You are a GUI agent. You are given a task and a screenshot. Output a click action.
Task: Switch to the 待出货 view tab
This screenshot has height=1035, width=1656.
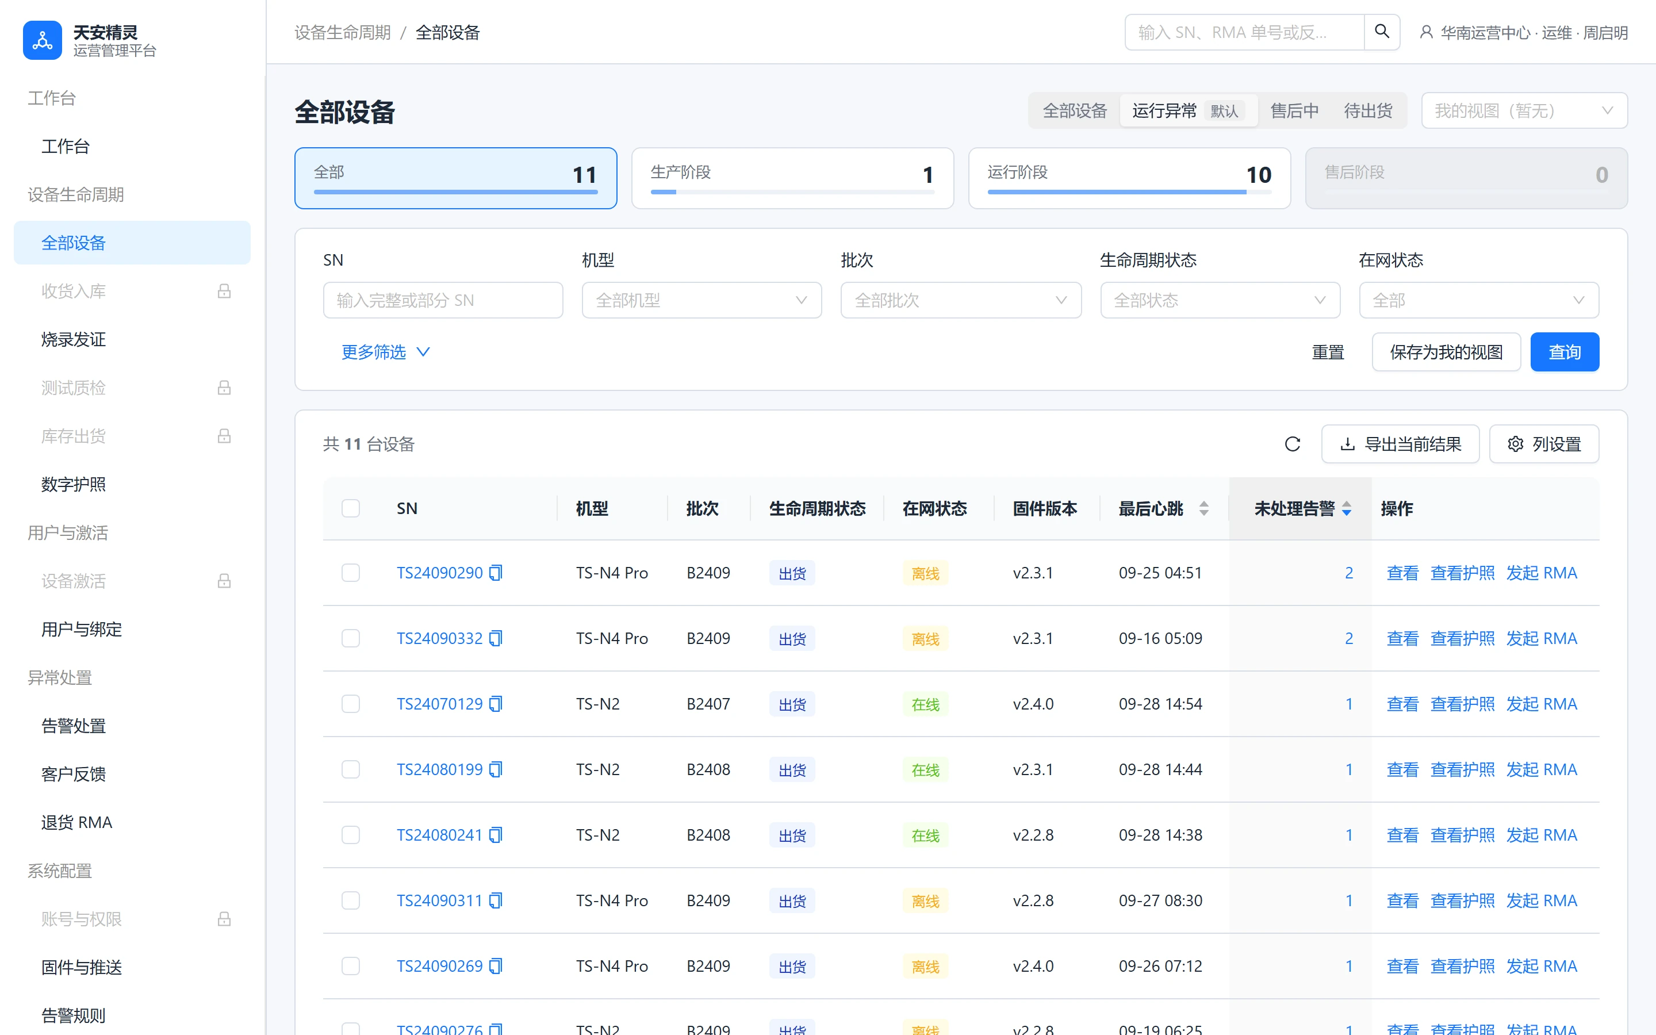[1368, 111]
